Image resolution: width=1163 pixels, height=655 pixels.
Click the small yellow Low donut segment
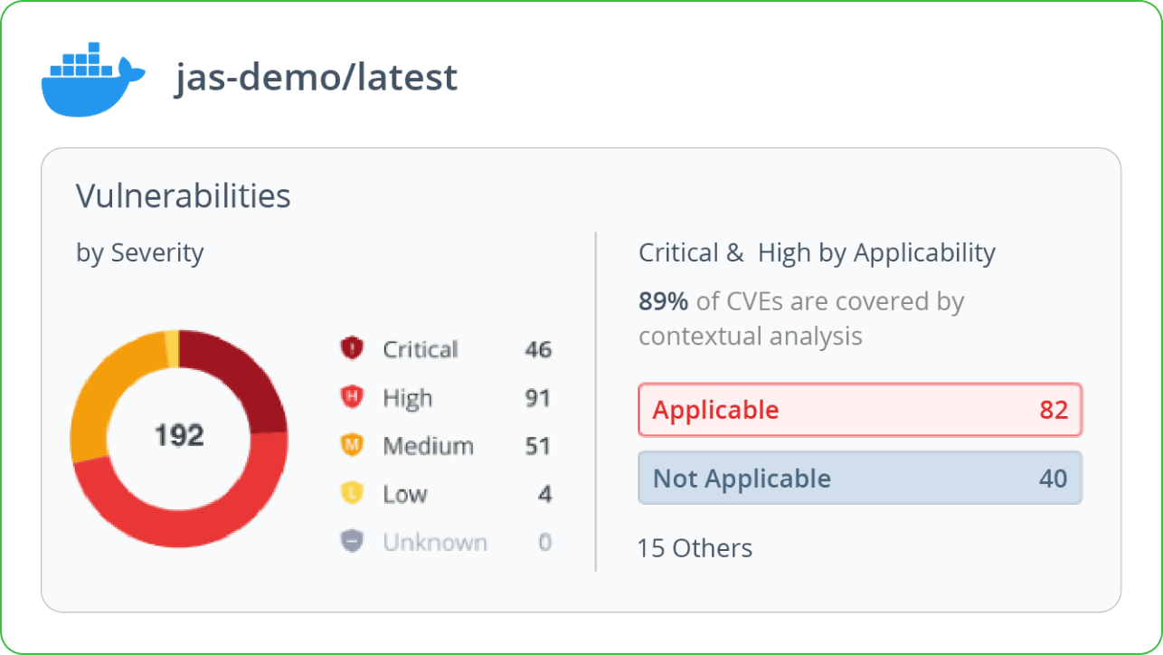click(172, 348)
